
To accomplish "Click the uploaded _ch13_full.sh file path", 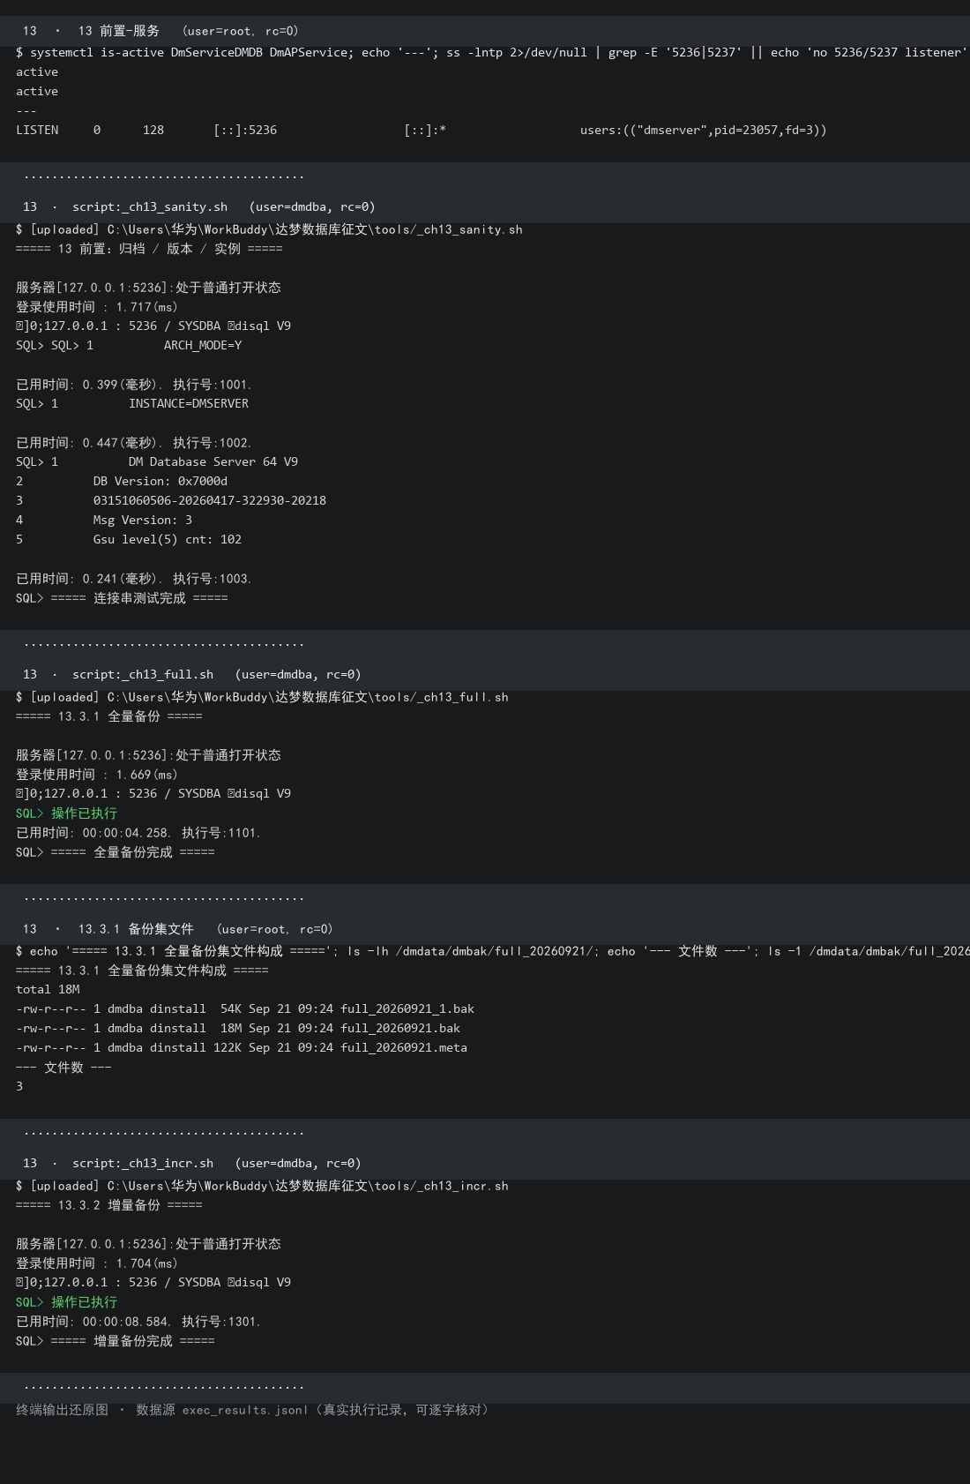I will point(308,697).
